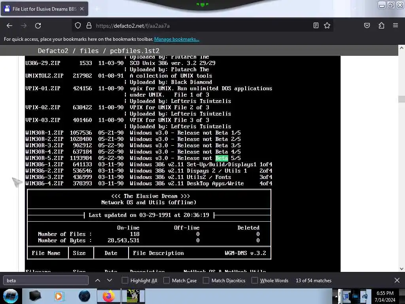Go back to the previous page
The height and width of the screenshot is (304, 405).
click(x=9, y=26)
